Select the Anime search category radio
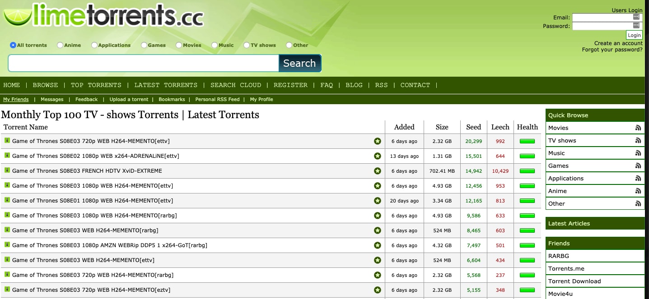The image size is (649, 299). [x=60, y=45]
